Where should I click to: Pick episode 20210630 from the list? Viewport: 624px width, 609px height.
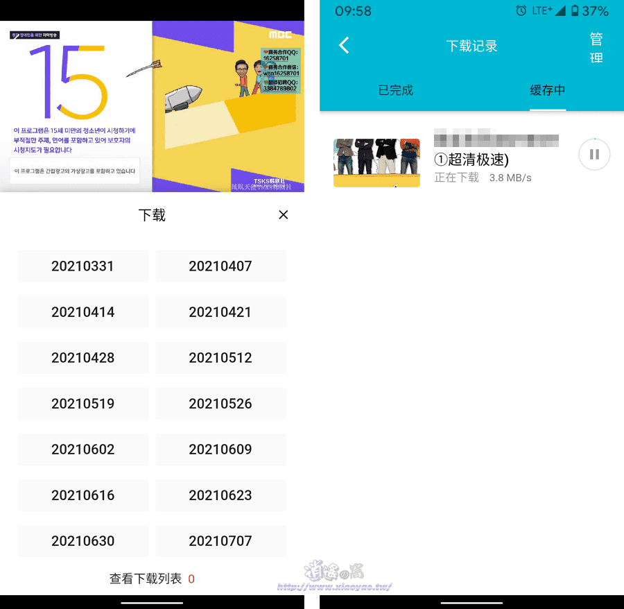pyautogui.click(x=83, y=541)
